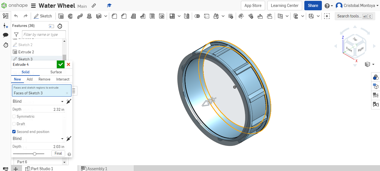Image resolution: width=380 pixels, height=171 pixels.
Task: Select the Extrude tool
Action: (x=61, y=16)
